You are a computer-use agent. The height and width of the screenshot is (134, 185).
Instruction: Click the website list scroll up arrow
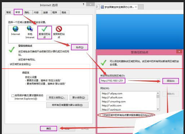pyautogui.click(x=158, y=93)
